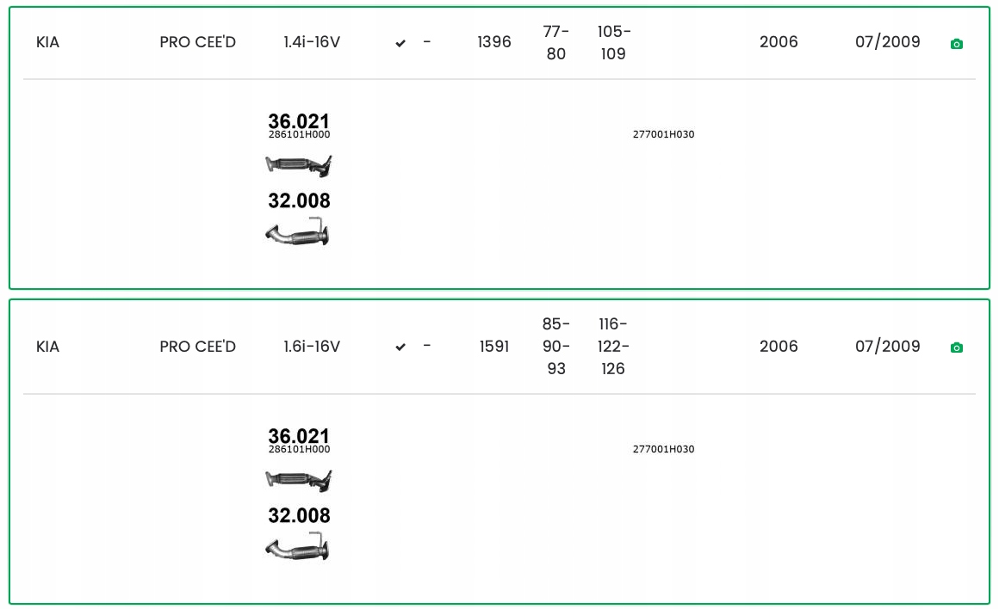
Task: Click OEM code 286101H000 in the 1.4i-16V card
Action: (x=299, y=135)
